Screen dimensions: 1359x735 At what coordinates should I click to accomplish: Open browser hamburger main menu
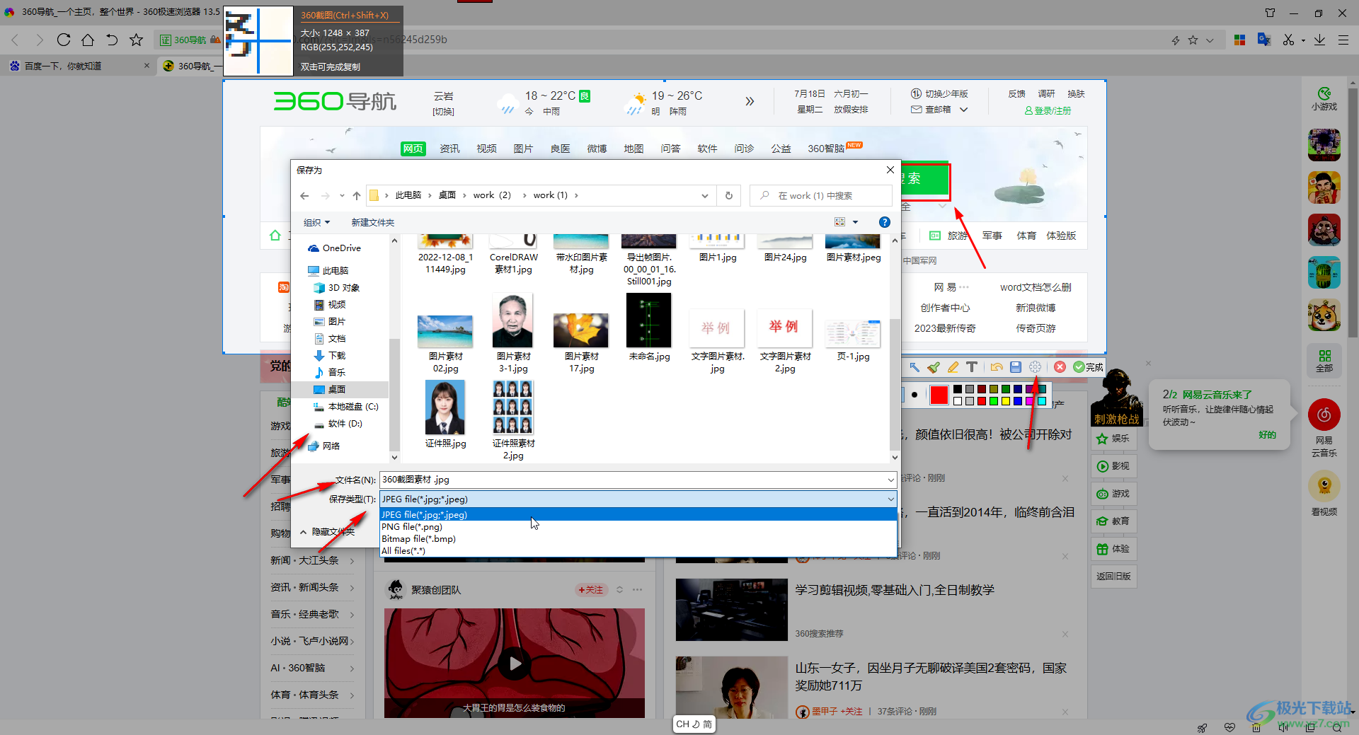pos(1343,40)
